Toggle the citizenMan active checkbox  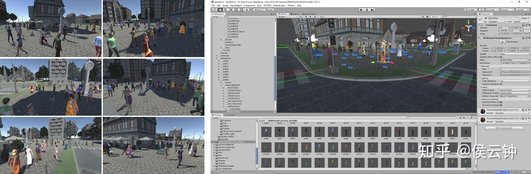click(486, 18)
